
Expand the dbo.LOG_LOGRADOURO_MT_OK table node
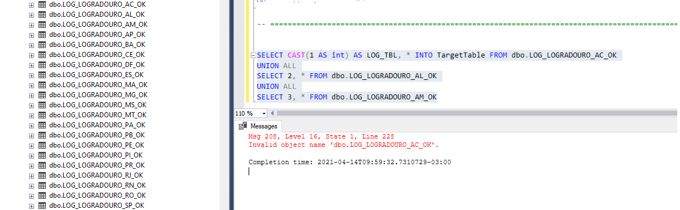tap(31, 115)
